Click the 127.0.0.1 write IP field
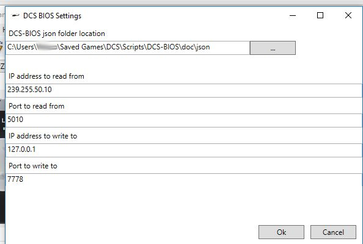363x244 pixels. tap(183, 150)
